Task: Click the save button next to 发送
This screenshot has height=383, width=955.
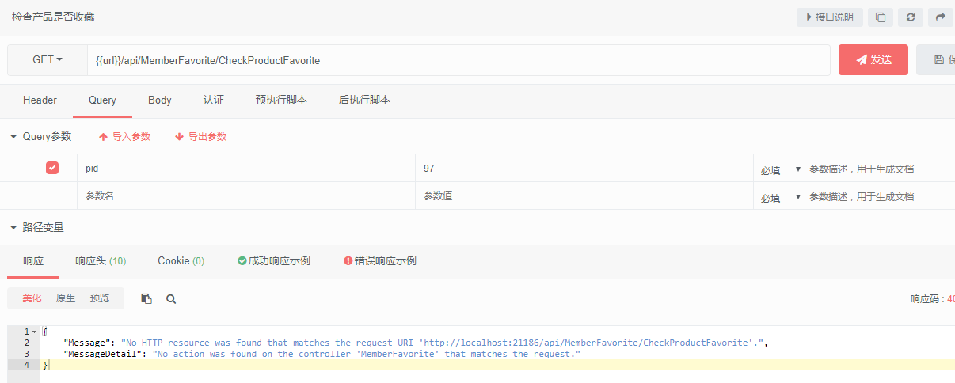Action: (937, 60)
